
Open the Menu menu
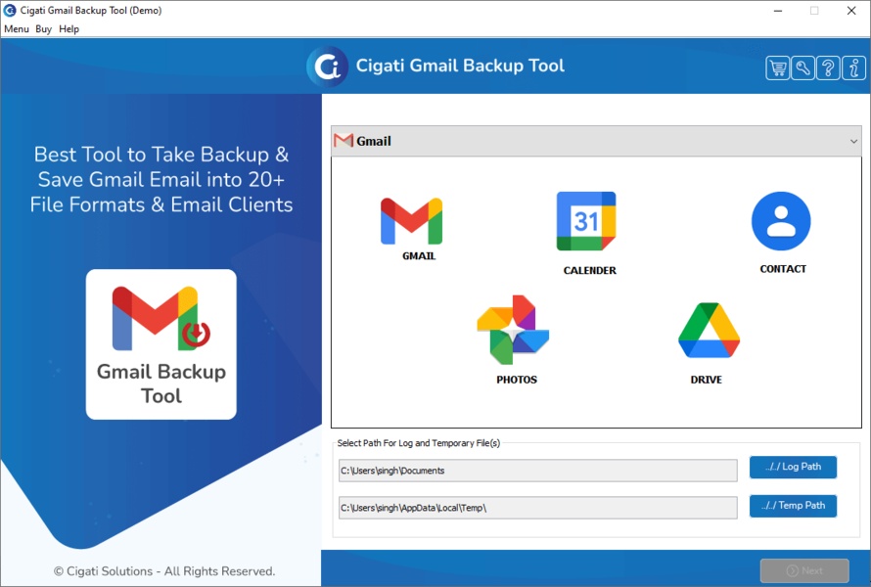[x=17, y=29]
